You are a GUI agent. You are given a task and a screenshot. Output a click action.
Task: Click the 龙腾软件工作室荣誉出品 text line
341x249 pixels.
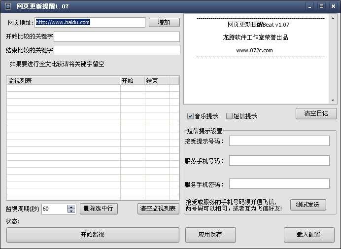pos(256,37)
